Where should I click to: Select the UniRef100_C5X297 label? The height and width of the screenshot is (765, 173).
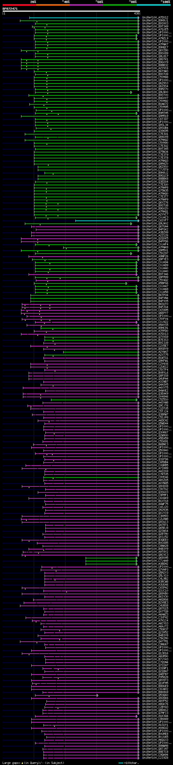tap(155, 254)
